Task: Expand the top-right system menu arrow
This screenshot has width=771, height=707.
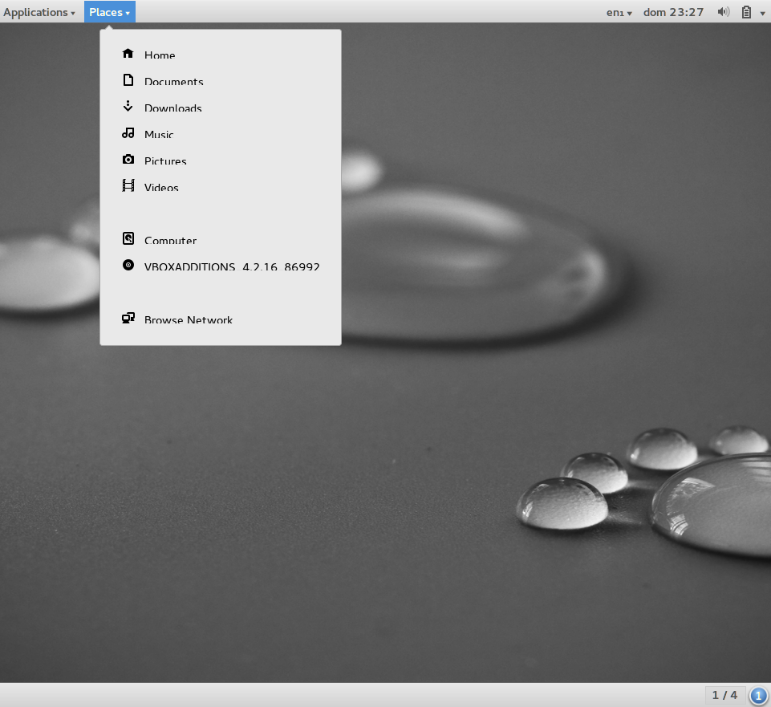Action: point(762,13)
